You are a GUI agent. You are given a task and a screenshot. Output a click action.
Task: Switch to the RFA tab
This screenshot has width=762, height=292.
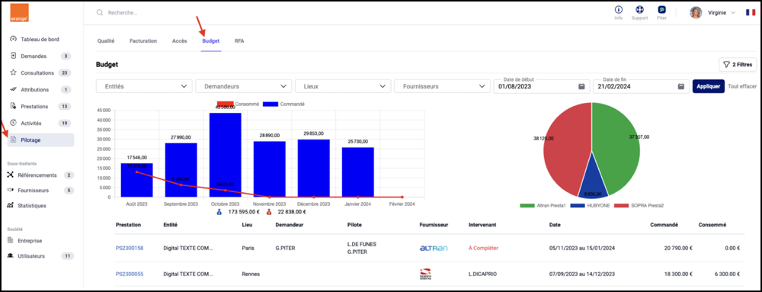[x=239, y=41]
